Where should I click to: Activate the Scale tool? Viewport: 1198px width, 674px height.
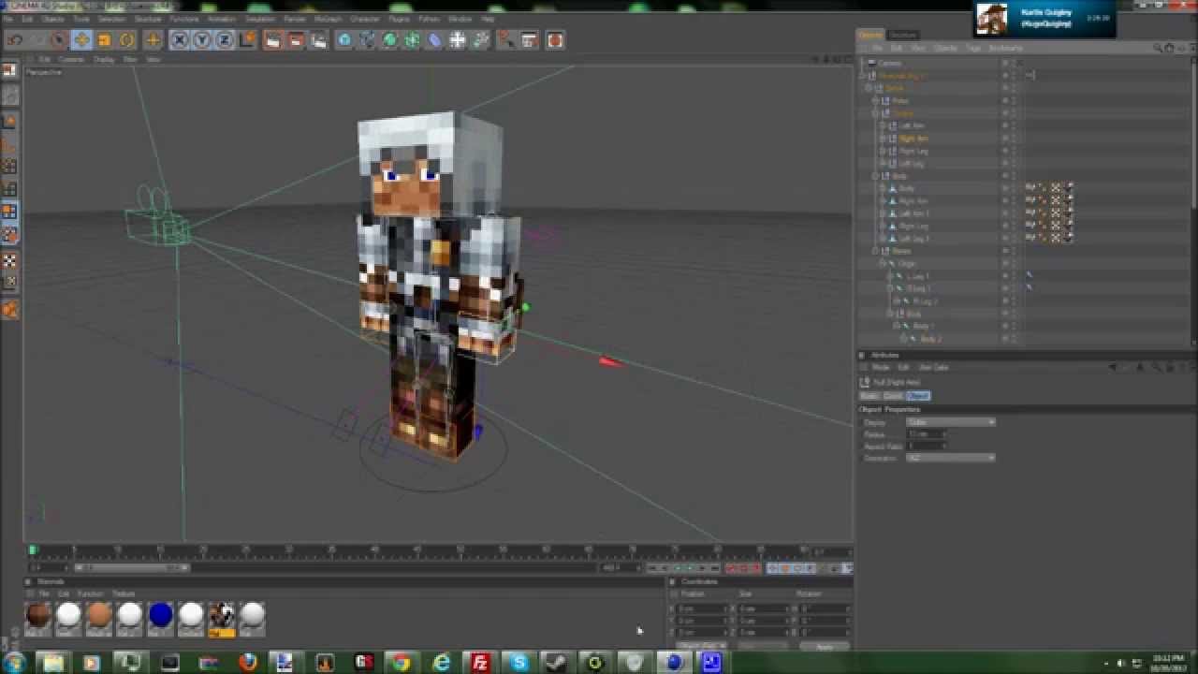[104, 40]
